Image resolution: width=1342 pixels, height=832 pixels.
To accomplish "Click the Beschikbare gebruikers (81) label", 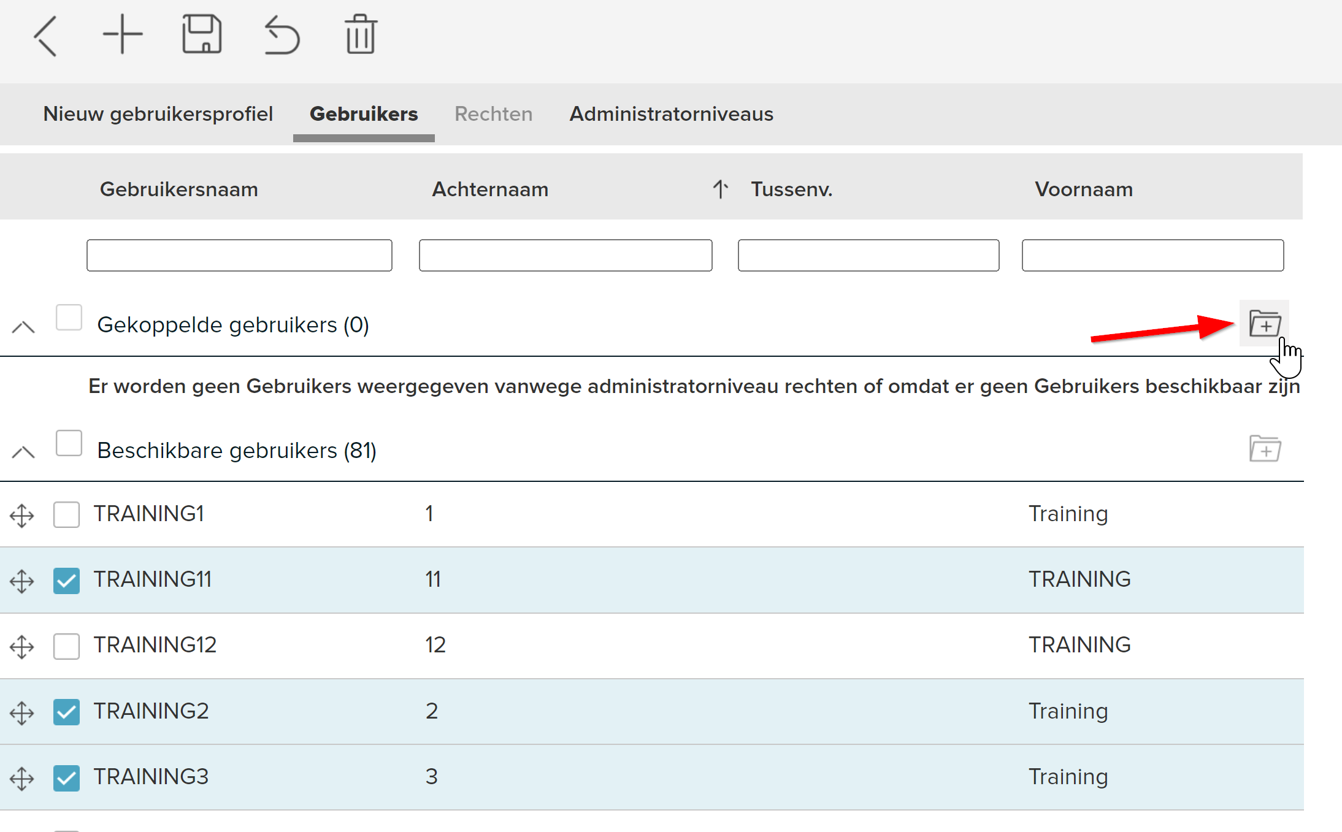I will pyautogui.click(x=237, y=451).
